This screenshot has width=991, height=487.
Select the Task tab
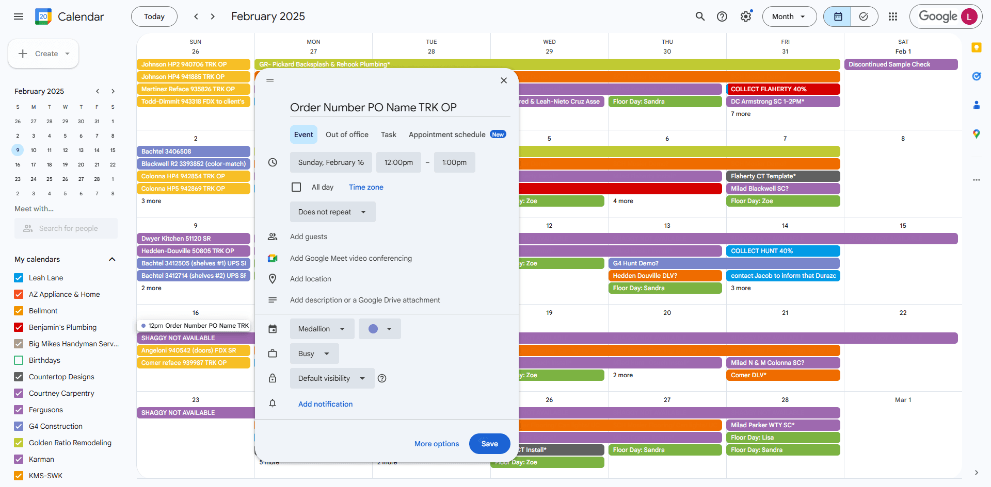click(389, 135)
